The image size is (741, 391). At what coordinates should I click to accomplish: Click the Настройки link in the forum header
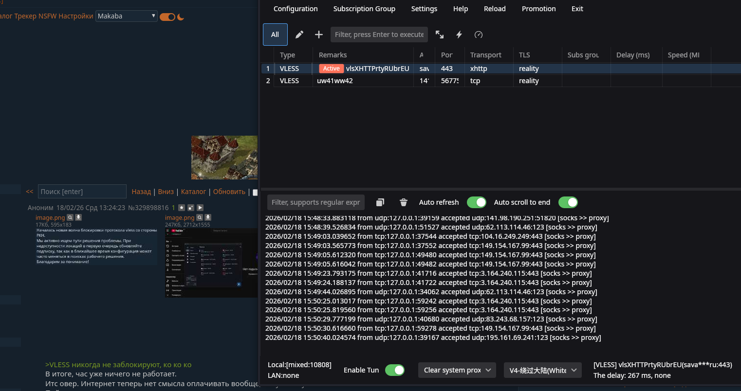click(75, 16)
